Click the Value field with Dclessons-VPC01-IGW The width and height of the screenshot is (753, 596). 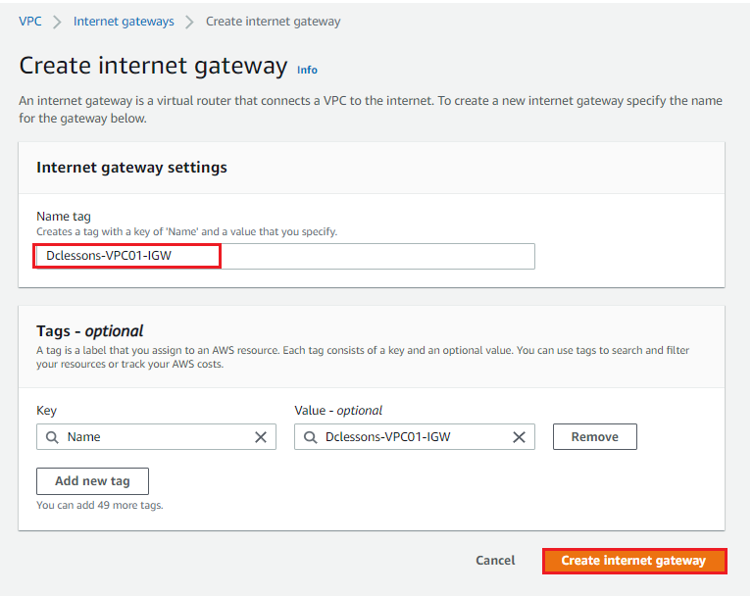point(415,436)
